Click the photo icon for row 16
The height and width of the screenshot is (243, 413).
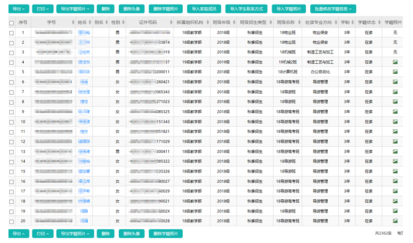click(395, 181)
